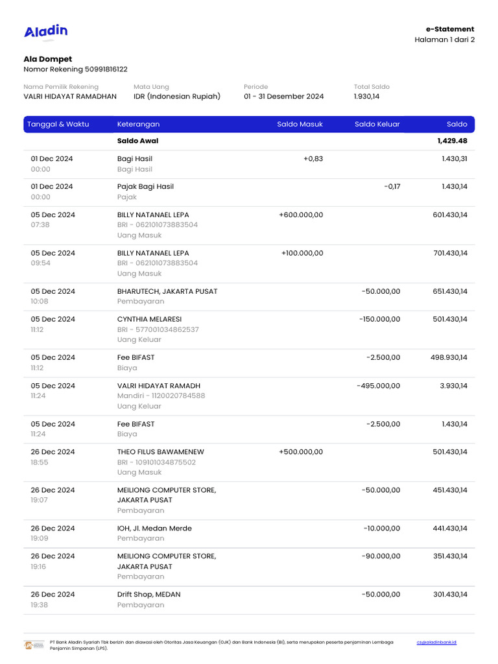Viewport: 498px width, 664px height.
Task: Click the period 01 - 31 Desember 2024
Action: (x=283, y=97)
